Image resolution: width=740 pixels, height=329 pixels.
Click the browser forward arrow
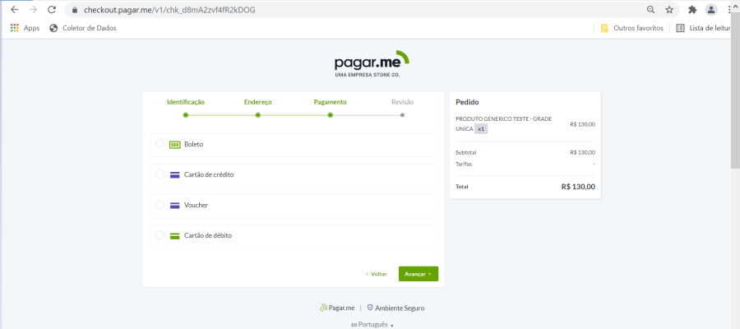(x=33, y=9)
